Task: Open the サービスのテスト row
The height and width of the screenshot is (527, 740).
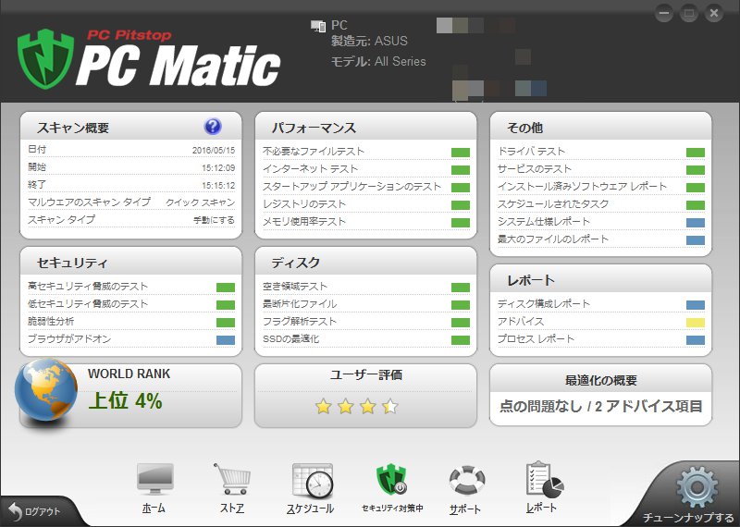Action: tap(600, 169)
